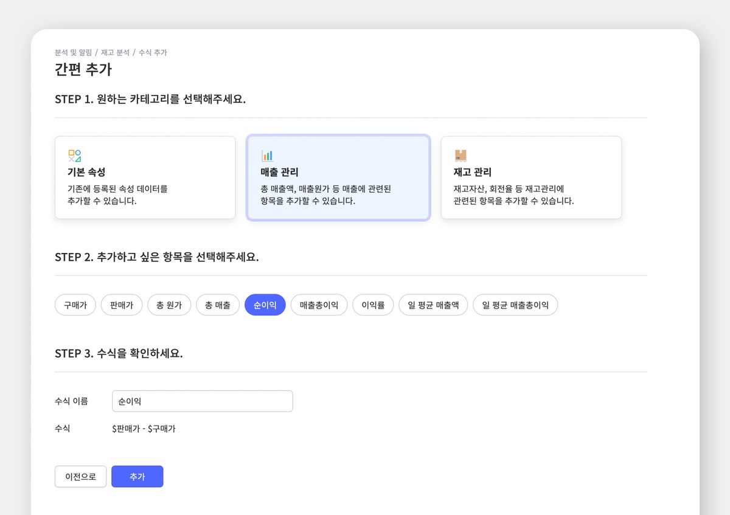Select the 판매가 item chip
This screenshot has width=730, height=515.
[x=121, y=305]
